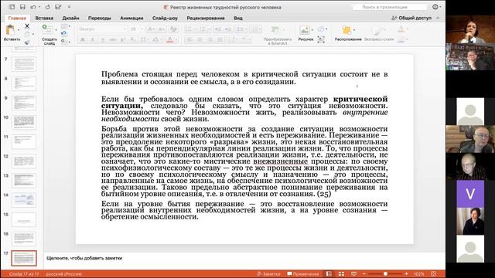Image resolution: width=495 pixels, height=278 pixels.
Task: Reset the slide with the blue arrow icon
Action: (x=64, y=33)
